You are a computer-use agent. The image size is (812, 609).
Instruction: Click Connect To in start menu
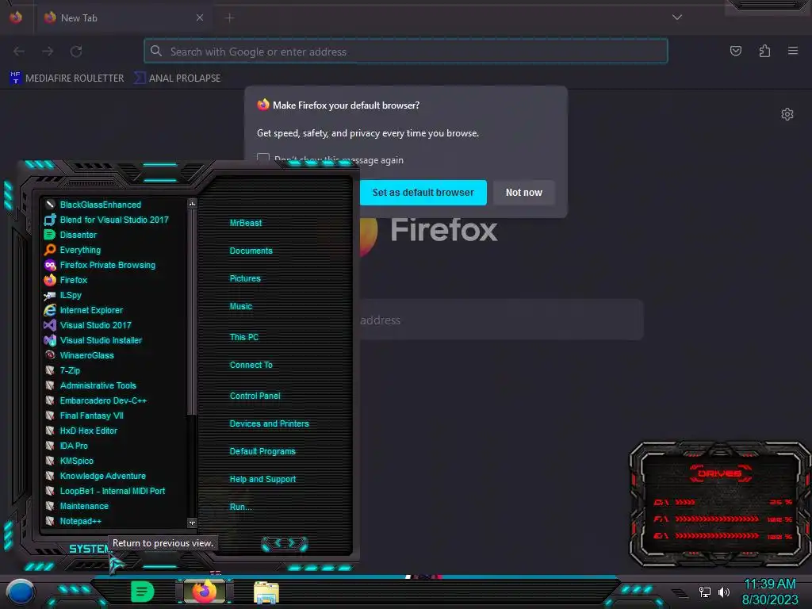point(251,365)
